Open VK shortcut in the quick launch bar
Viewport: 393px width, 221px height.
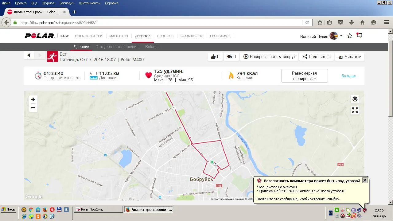66,210
